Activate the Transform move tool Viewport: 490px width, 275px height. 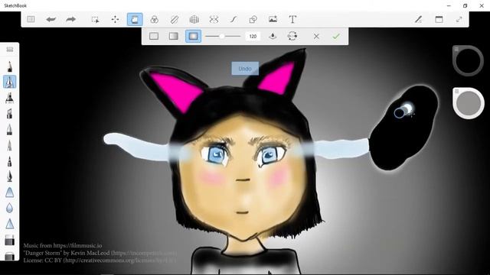(x=115, y=19)
